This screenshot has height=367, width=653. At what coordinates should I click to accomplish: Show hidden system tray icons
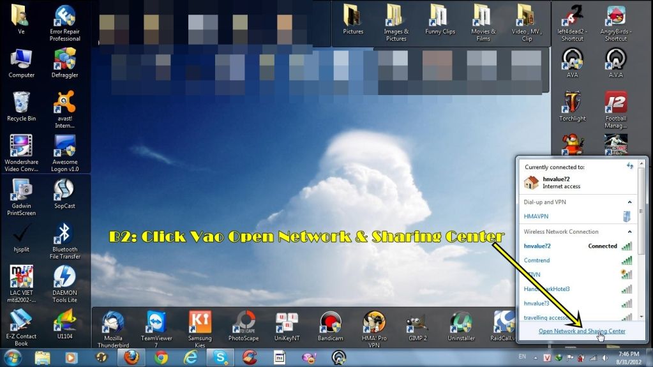(534, 357)
